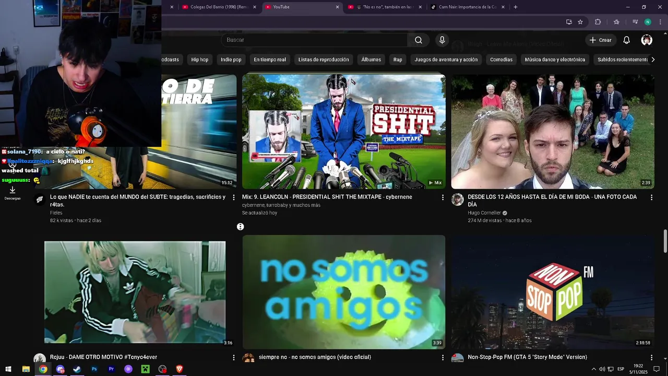This screenshot has height=376, width=668.
Task: Install the app from the address bar icon
Action: pyautogui.click(x=569, y=22)
